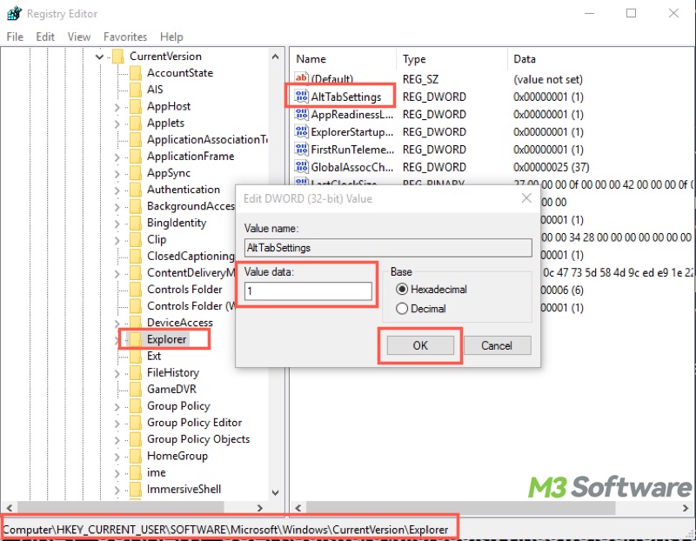Open the Edit menu
Screen dimensions: 696x541
[x=45, y=37]
